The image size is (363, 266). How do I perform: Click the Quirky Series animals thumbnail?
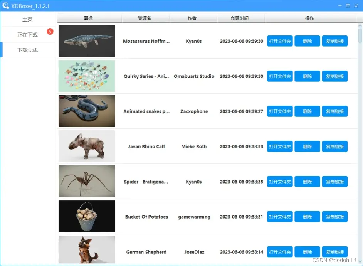click(86, 76)
